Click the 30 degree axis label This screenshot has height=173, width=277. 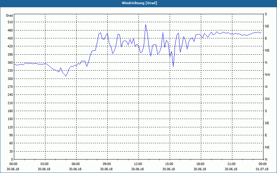coord(11,151)
